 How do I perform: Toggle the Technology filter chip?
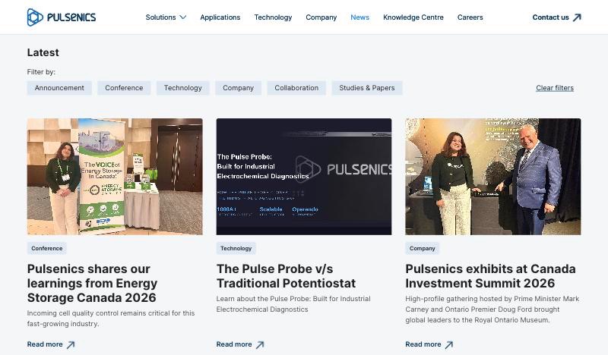coord(182,88)
